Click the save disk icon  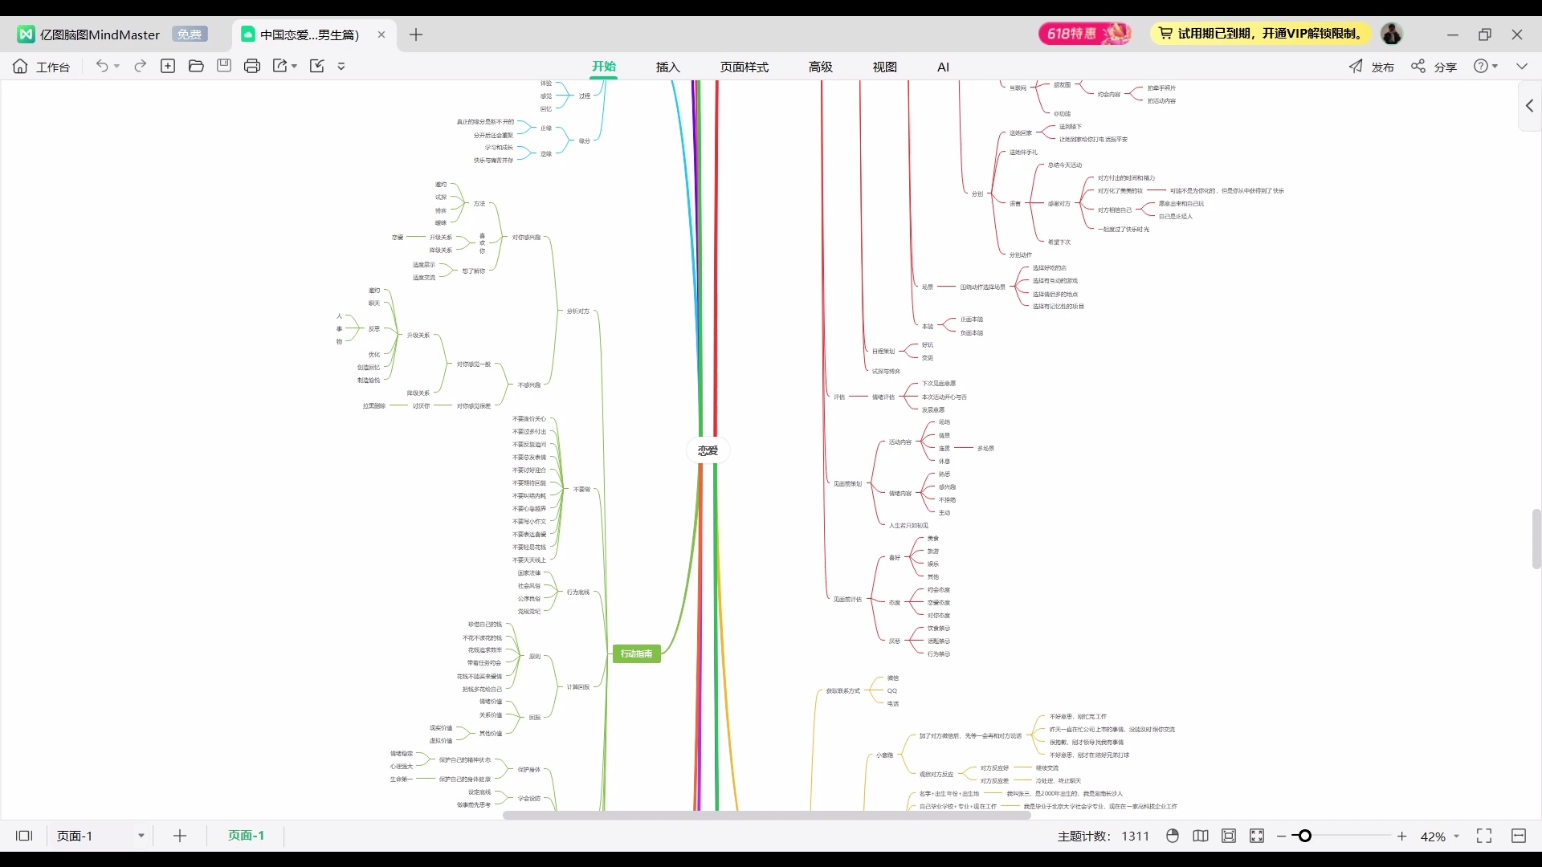tap(224, 66)
